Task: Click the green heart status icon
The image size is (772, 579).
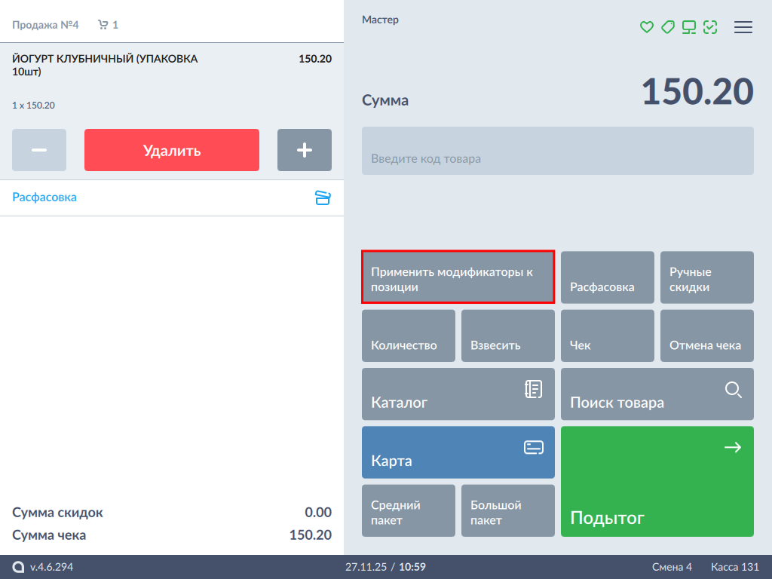Action: [646, 27]
